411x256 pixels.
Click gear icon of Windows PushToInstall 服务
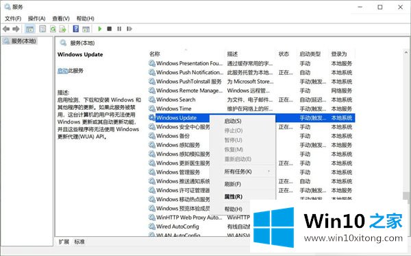152,82
